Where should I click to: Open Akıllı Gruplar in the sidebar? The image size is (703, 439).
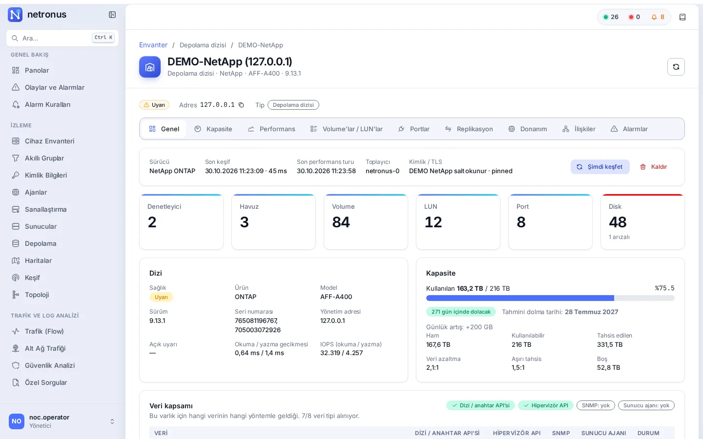[x=62, y=158]
